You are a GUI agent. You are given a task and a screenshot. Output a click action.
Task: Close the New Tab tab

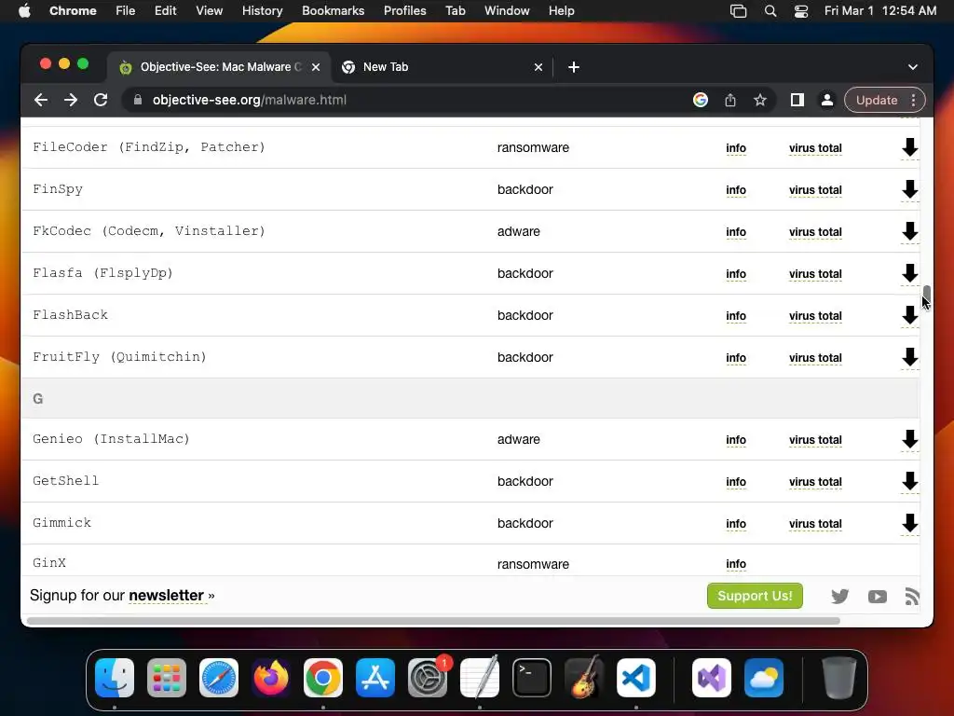538,67
